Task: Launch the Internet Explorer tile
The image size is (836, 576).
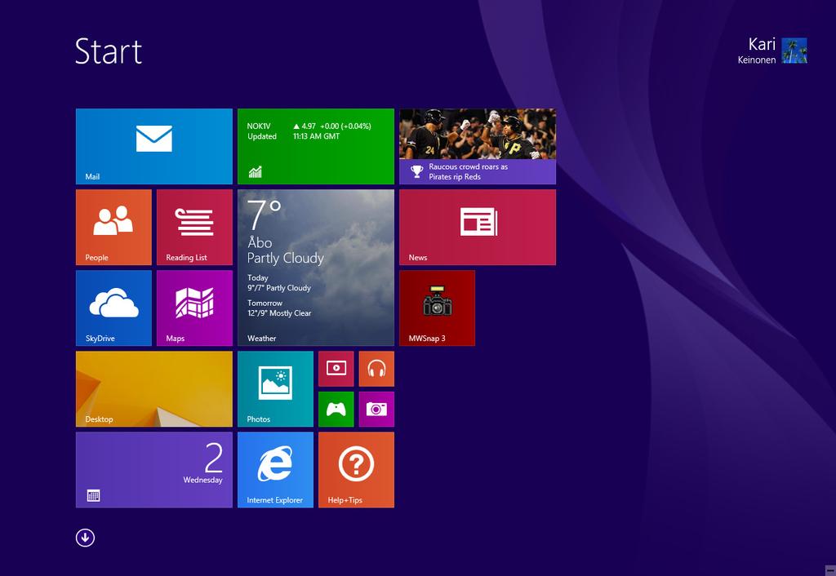Action: coord(276,470)
